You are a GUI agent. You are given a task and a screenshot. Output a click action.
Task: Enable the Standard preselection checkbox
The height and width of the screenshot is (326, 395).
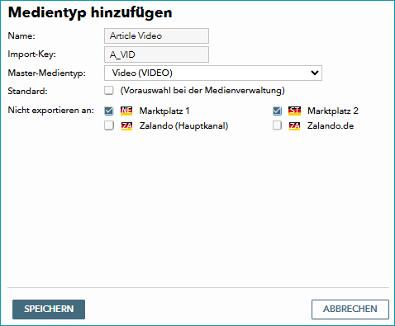[x=109, y=91]
